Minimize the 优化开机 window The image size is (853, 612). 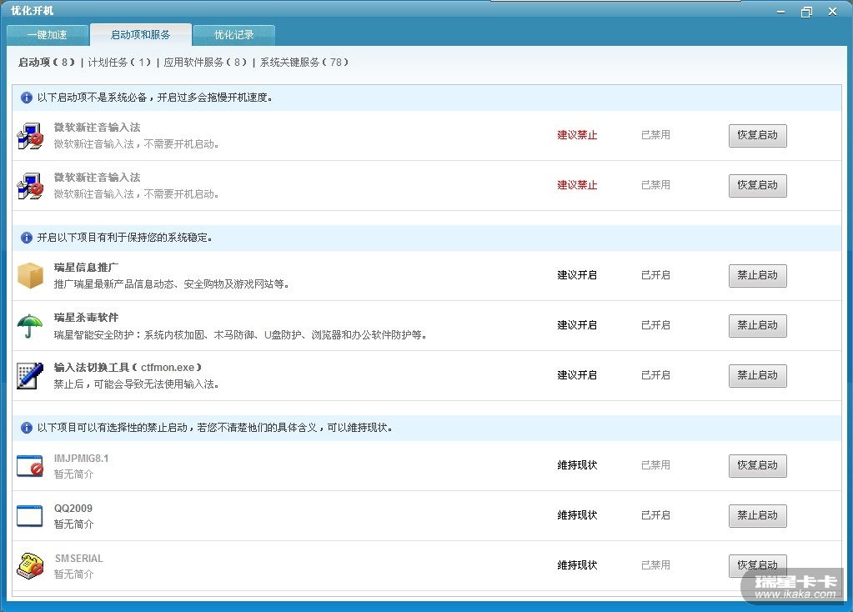tap(780, 12)
